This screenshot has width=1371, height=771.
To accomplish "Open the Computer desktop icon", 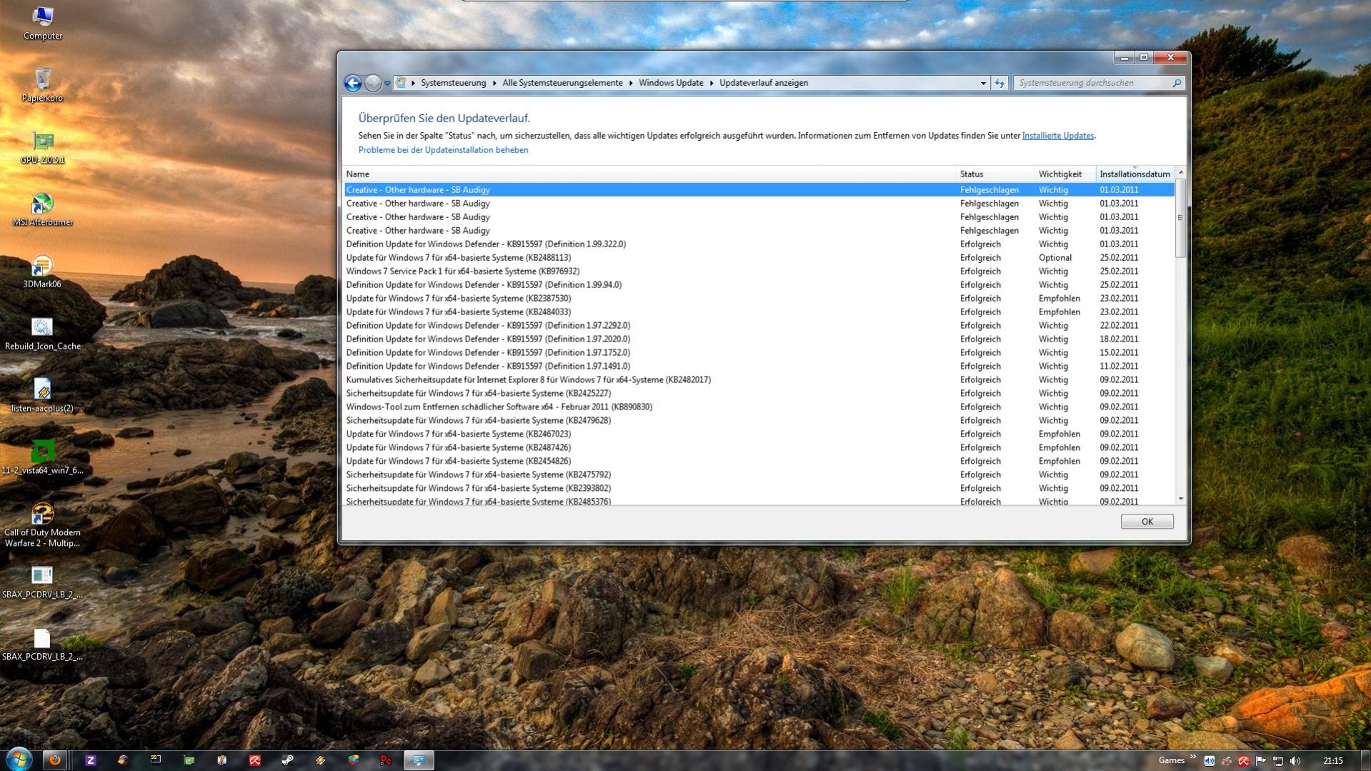I will [43, 23].
